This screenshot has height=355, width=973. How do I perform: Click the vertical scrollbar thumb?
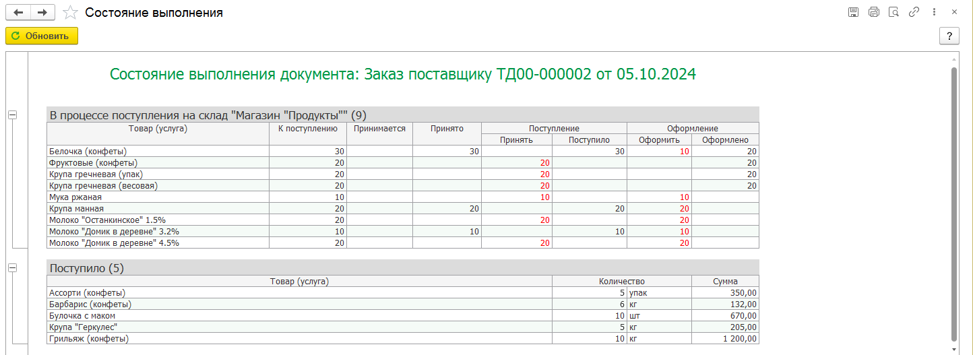pyautogui.click(x=953, y=203)
